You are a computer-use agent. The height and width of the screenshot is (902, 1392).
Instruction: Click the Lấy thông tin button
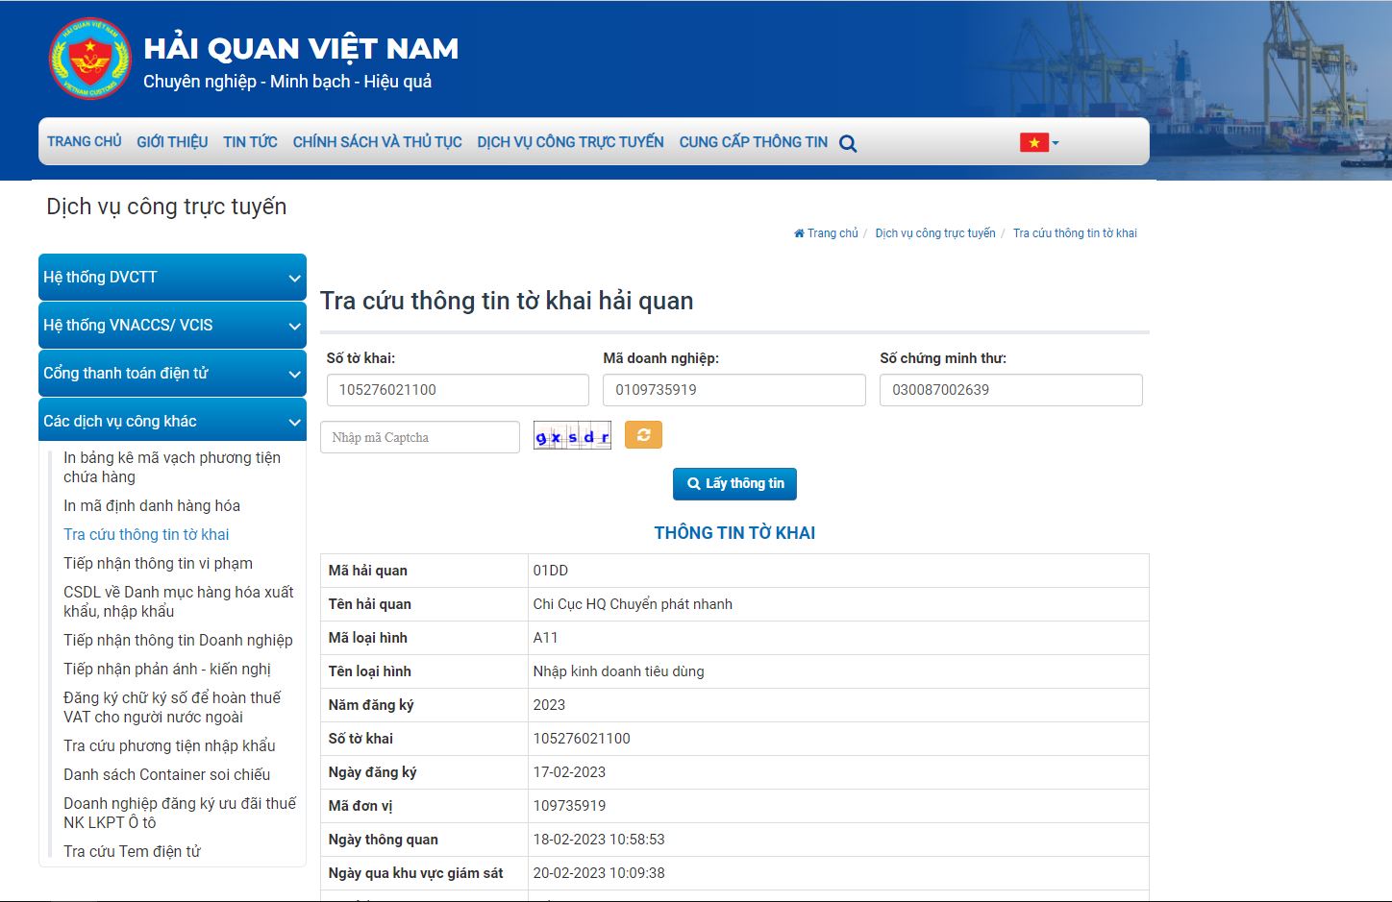(x=734, y=483)
